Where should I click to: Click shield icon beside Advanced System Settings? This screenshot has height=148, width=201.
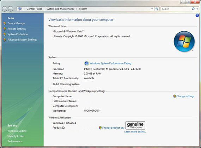pos(5,40)
